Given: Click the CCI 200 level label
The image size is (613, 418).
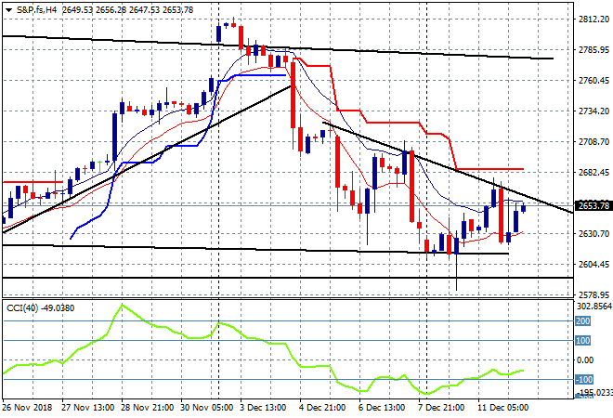Looking at the screenshot, I should pos(582,321).
